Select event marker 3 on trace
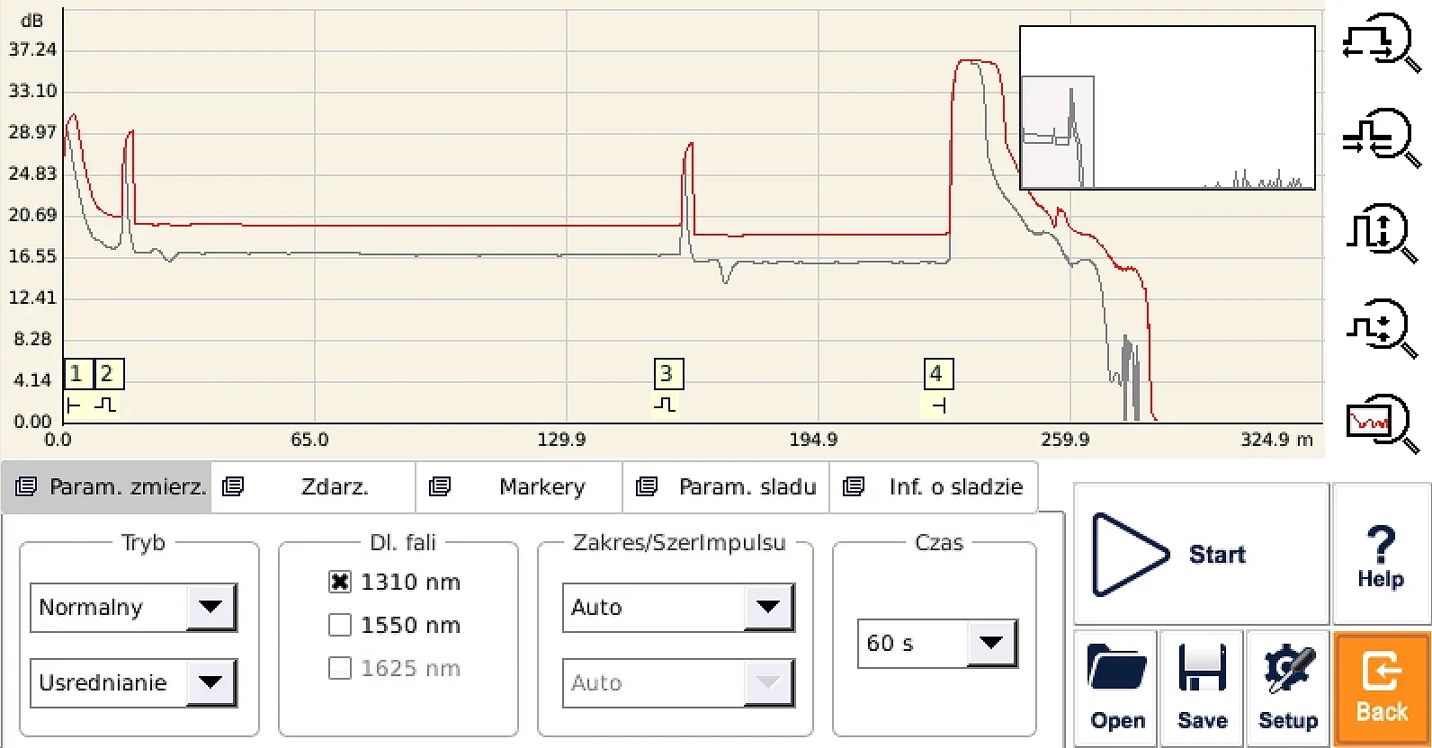The image size is (1432, 748). click(668, 373)
